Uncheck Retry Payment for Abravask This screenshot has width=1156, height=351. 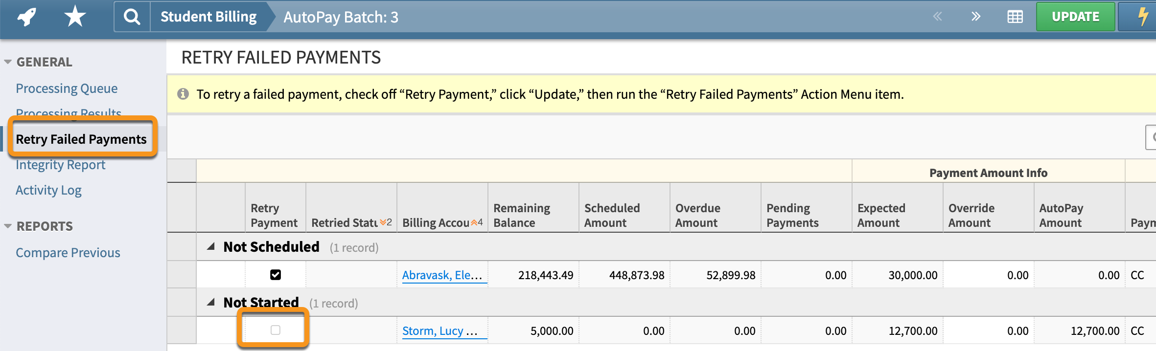276,275
